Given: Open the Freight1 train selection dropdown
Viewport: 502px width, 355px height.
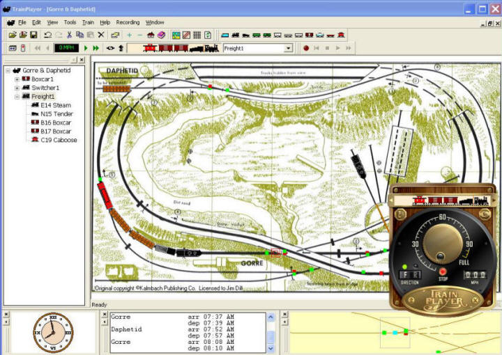Looking at the screenshot, I should pos(288,48).
